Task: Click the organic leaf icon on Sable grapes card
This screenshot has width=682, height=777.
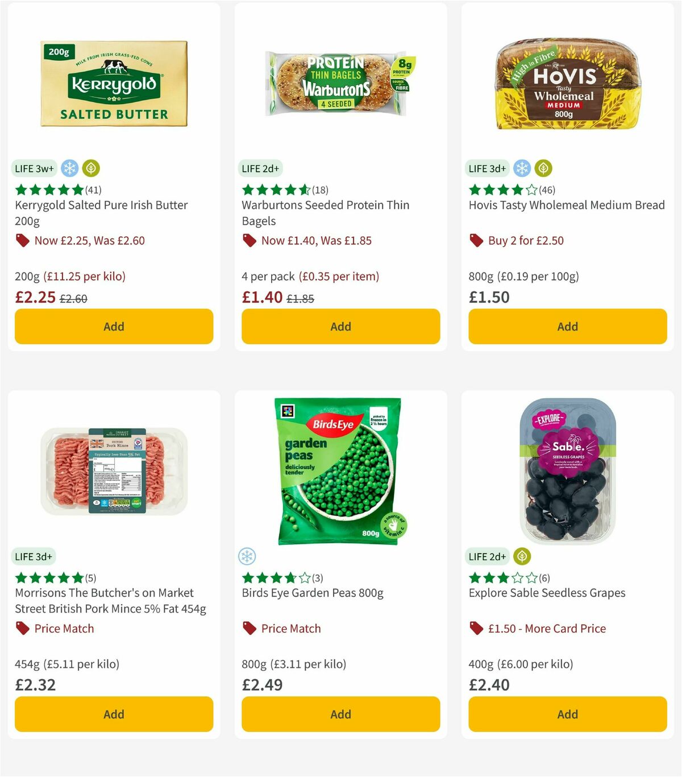Action: (x=521, y=556)
